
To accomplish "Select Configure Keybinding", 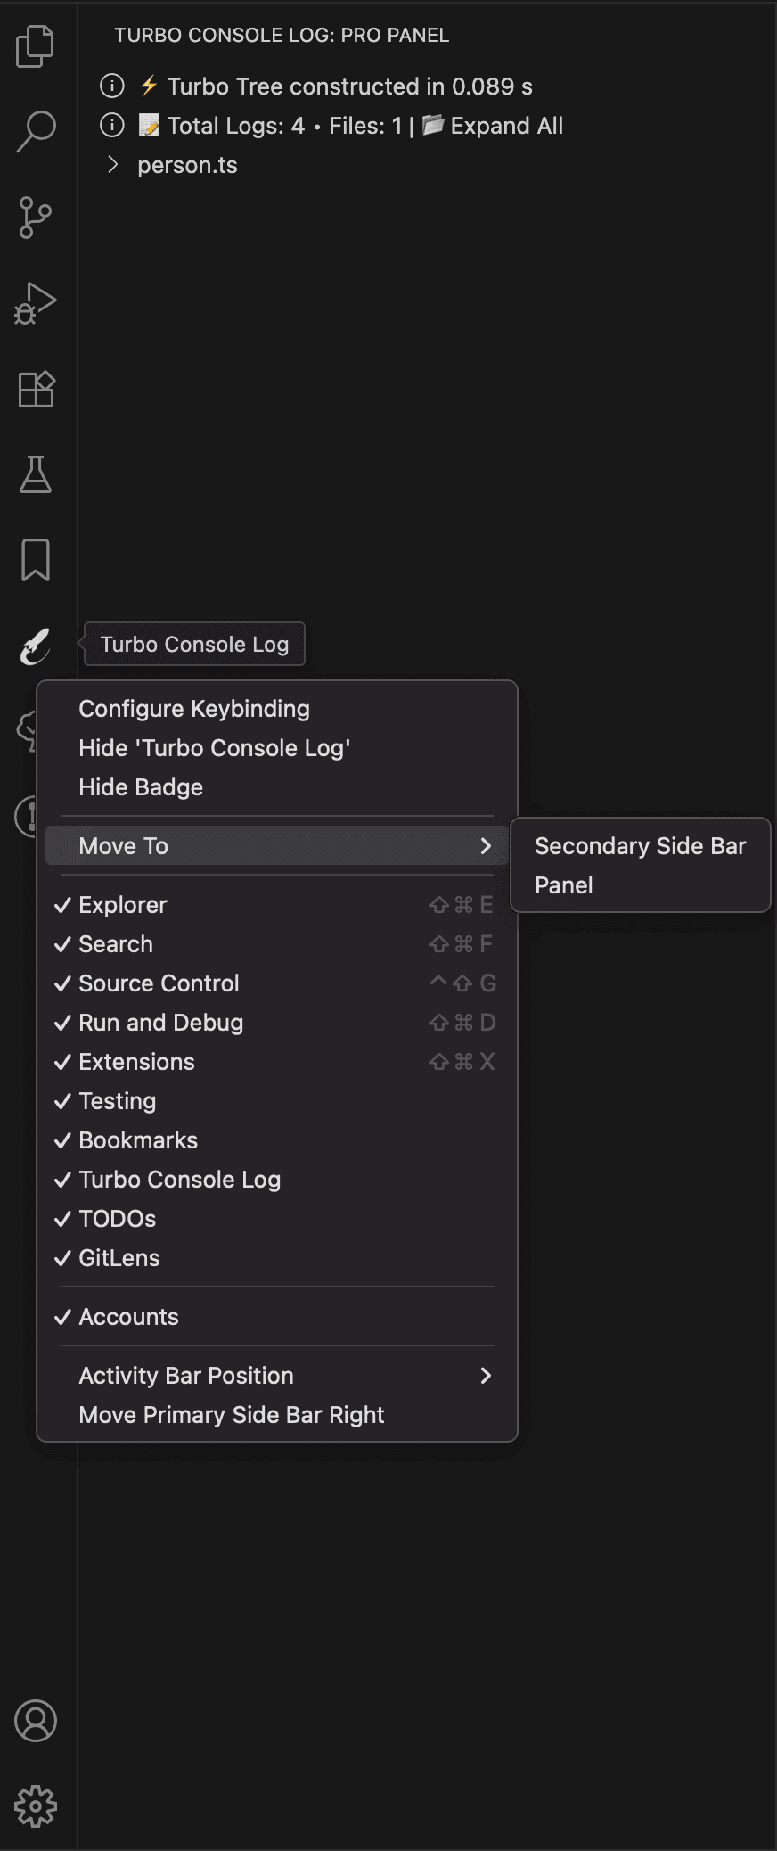I will pos(194,708).
